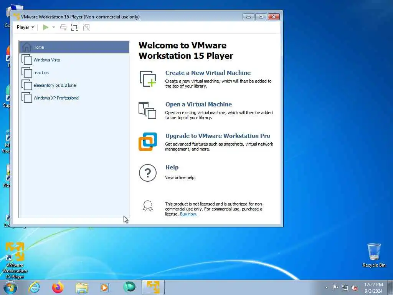The height and width of the screenshot is (295, 393).
Task: Open the Recycle Bin desktop icon
Action: tap(374, 255)
